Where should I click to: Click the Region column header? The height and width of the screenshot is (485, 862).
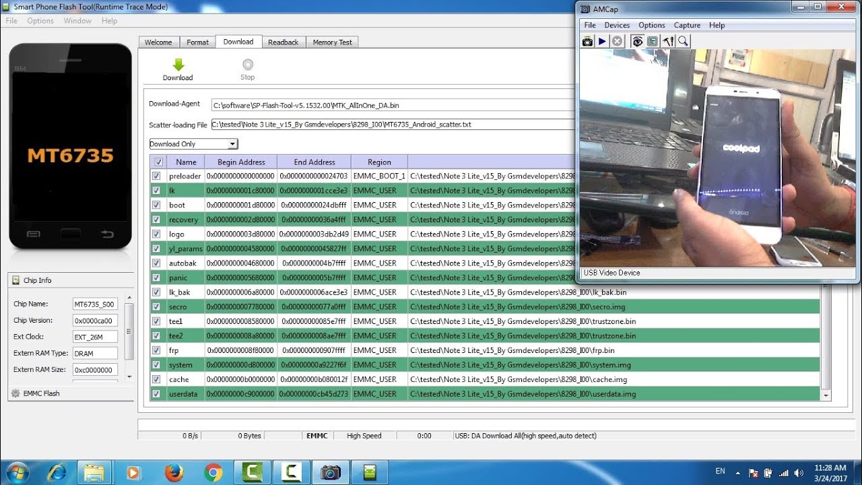click(379, 162)
